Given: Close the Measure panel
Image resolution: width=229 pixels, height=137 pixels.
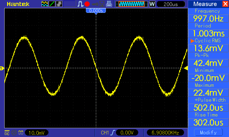Looking at the screenshot, I should click(225, 4).
